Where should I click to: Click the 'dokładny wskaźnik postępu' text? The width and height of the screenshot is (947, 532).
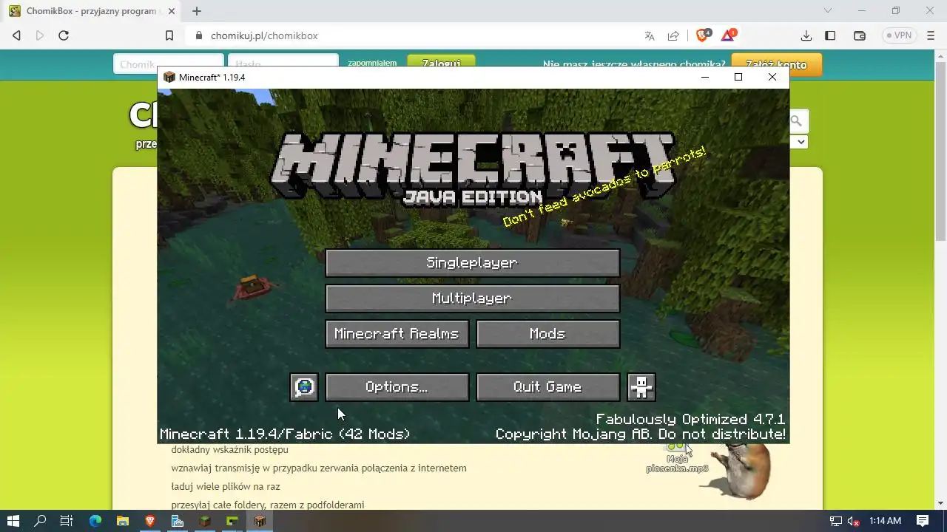click(229, 449)
